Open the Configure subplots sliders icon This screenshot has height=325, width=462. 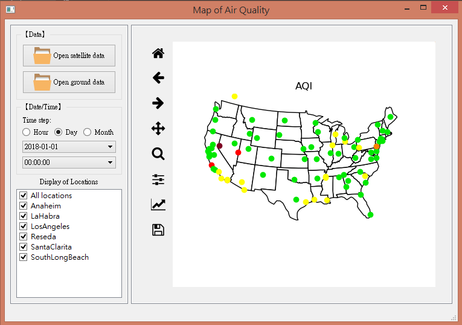pos(158,179)
